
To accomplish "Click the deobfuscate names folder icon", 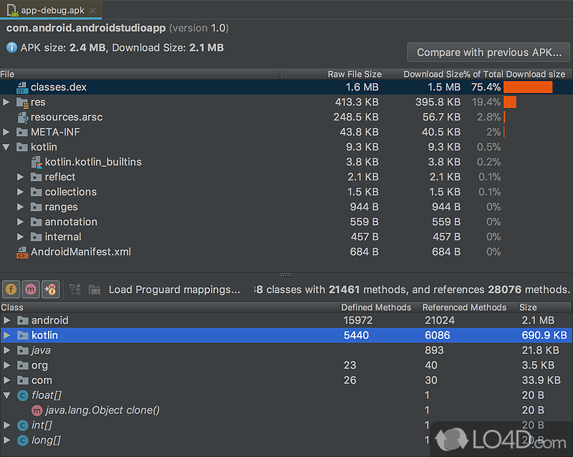I will coord(95,289).
